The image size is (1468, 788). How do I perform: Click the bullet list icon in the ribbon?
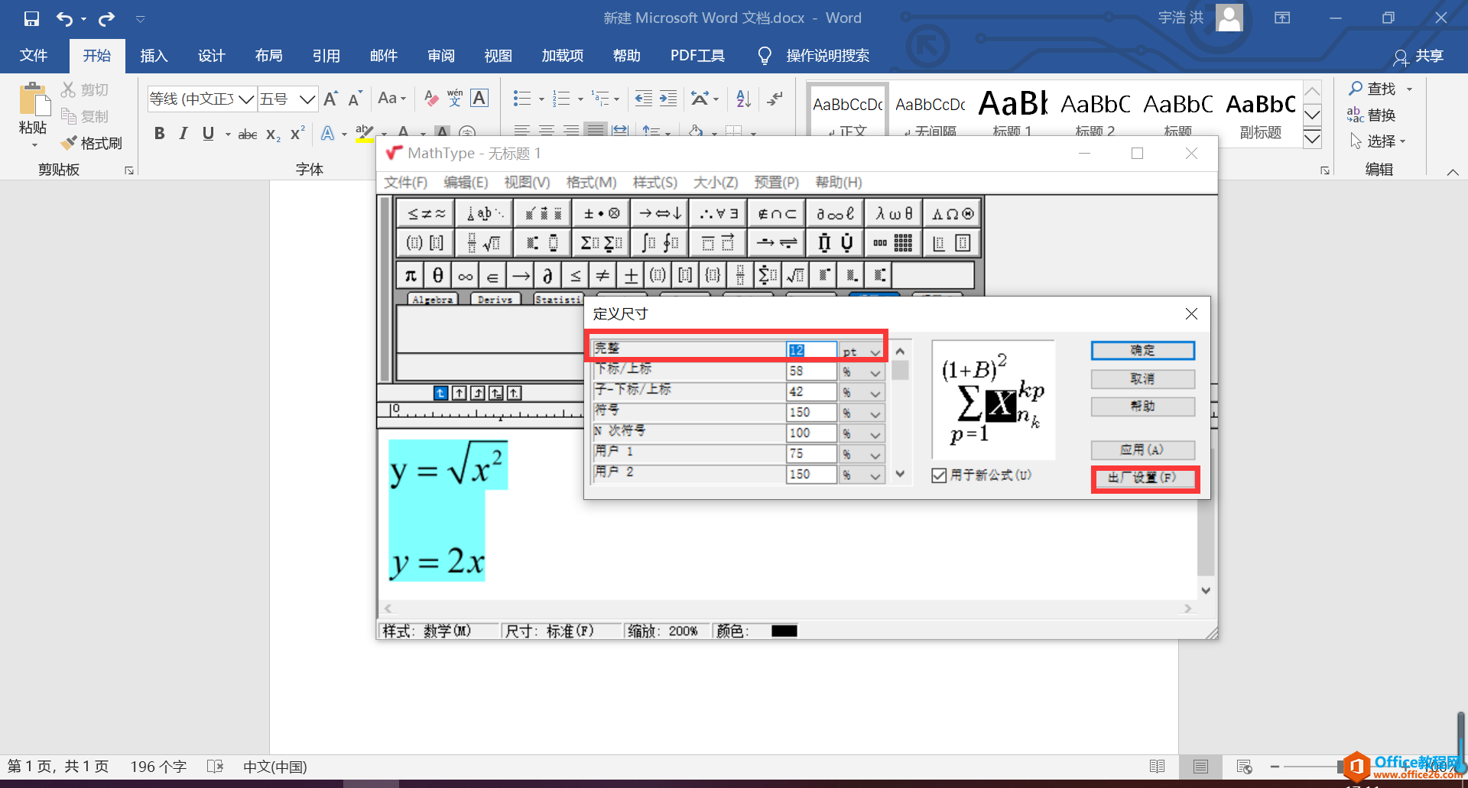523,98
